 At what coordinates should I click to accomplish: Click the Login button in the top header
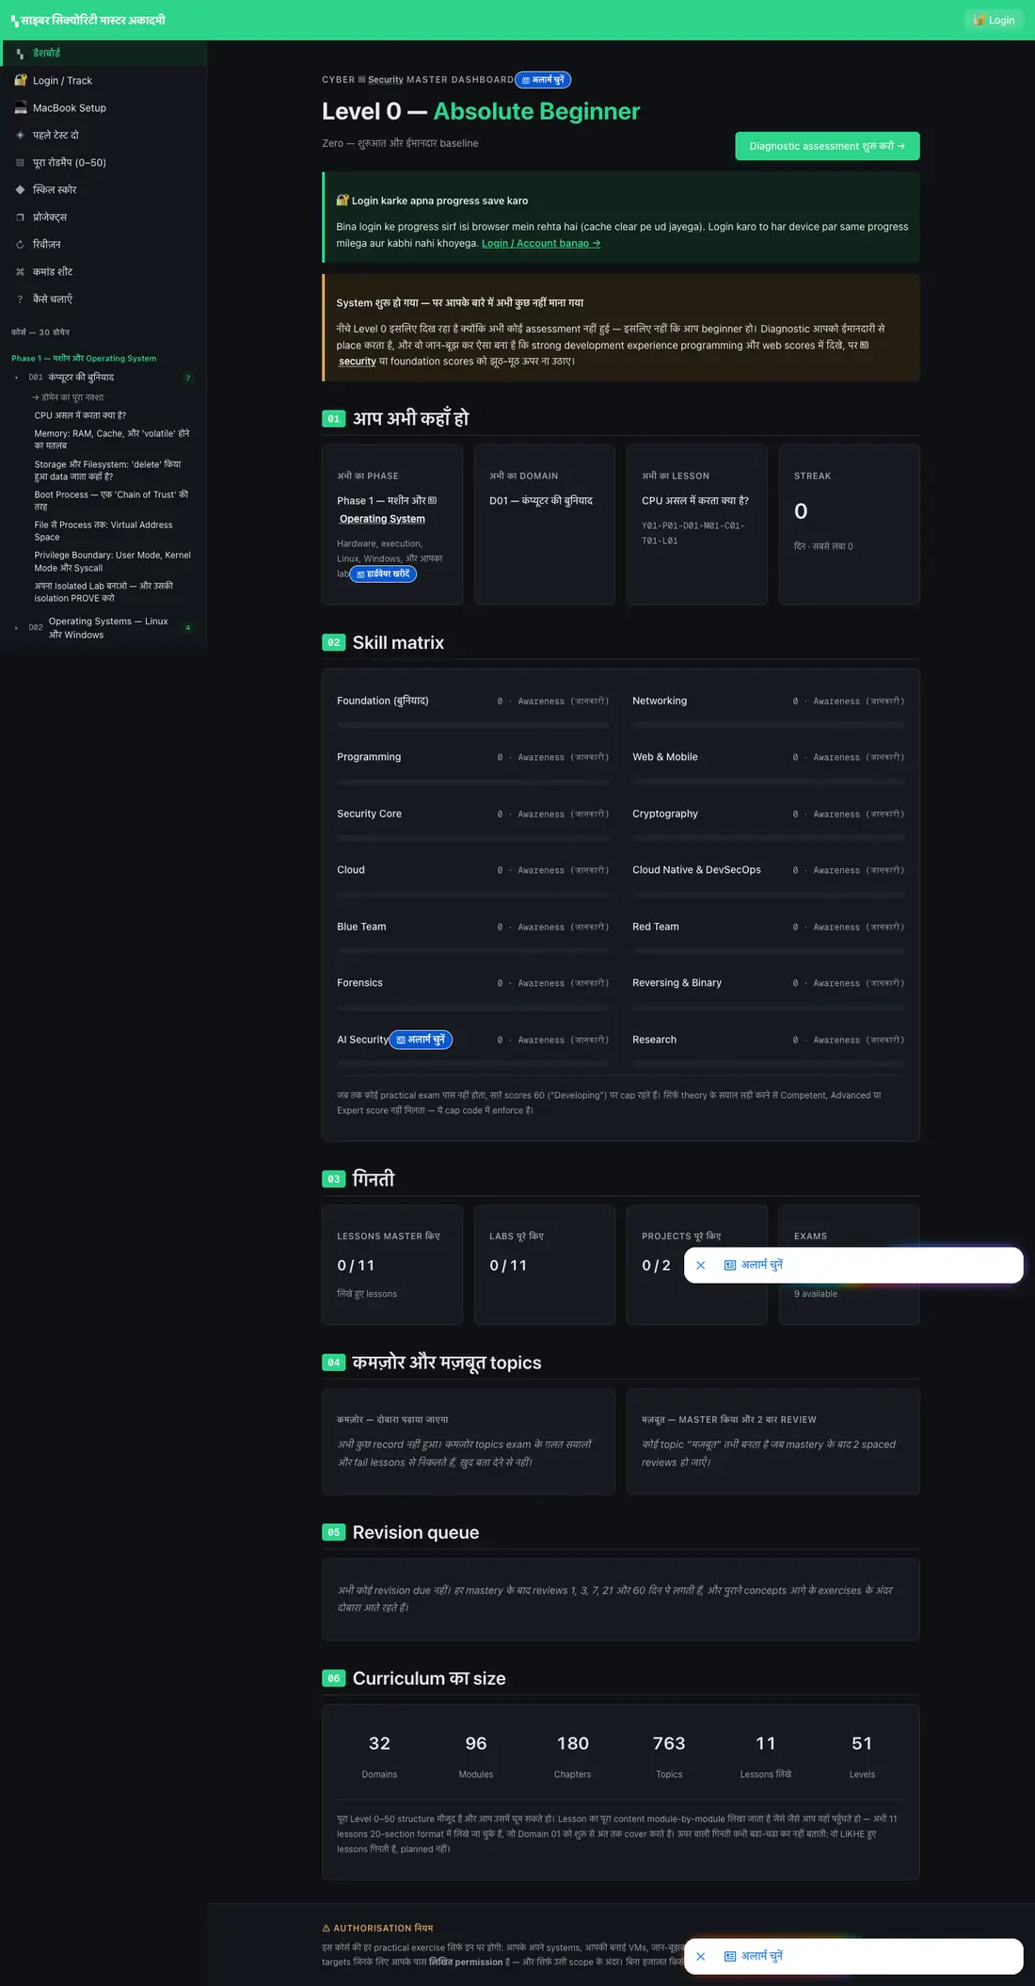point(994,20)
